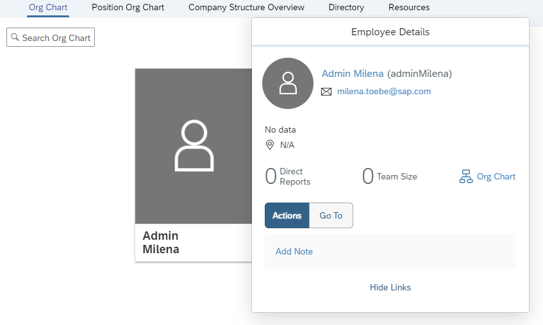
Task: Collapse the panel with Hide Links
Action: point(390,287)
